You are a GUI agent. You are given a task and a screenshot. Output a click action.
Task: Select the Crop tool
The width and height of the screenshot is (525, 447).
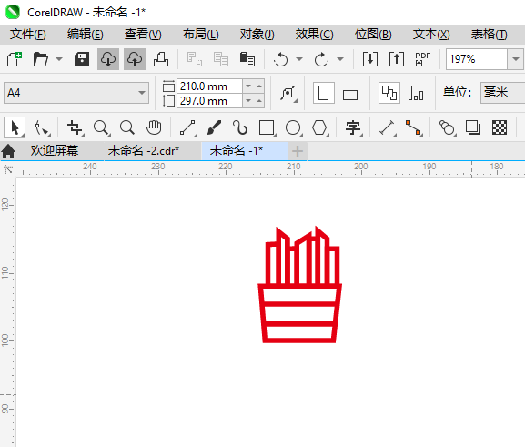[x=75, y=128]
